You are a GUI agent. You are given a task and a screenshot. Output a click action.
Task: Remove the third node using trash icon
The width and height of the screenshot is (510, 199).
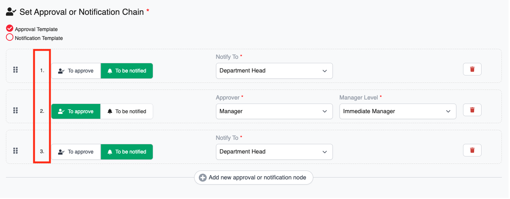click(472, 150)
